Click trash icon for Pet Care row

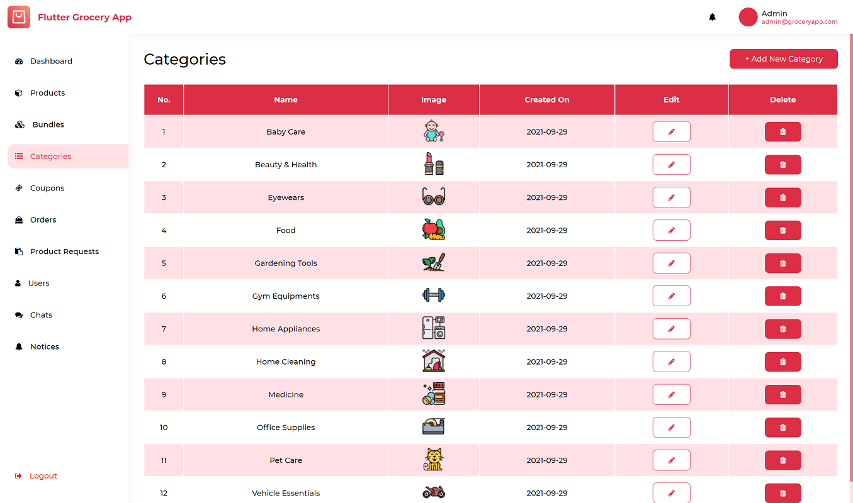[782, 460]
